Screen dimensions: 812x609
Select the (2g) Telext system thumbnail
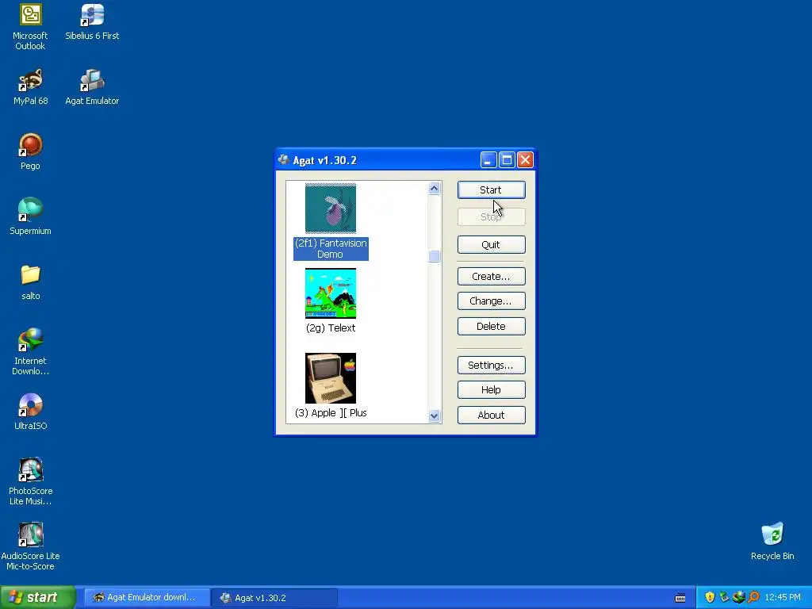tap(331, 293)
